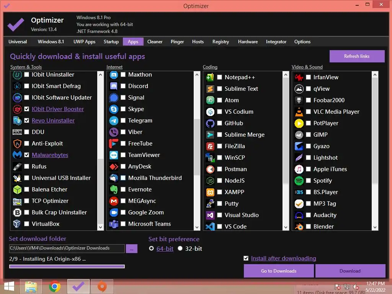This screenshot has height=294, width=392.
Task: Click the IObit Driver Booster link
Action: [x=58, y=109]
